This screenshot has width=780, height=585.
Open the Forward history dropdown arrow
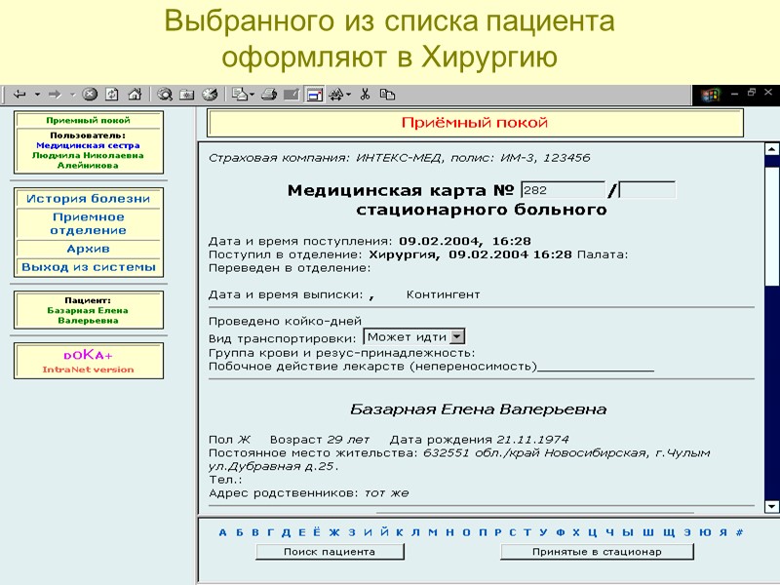tap(72, 94)
